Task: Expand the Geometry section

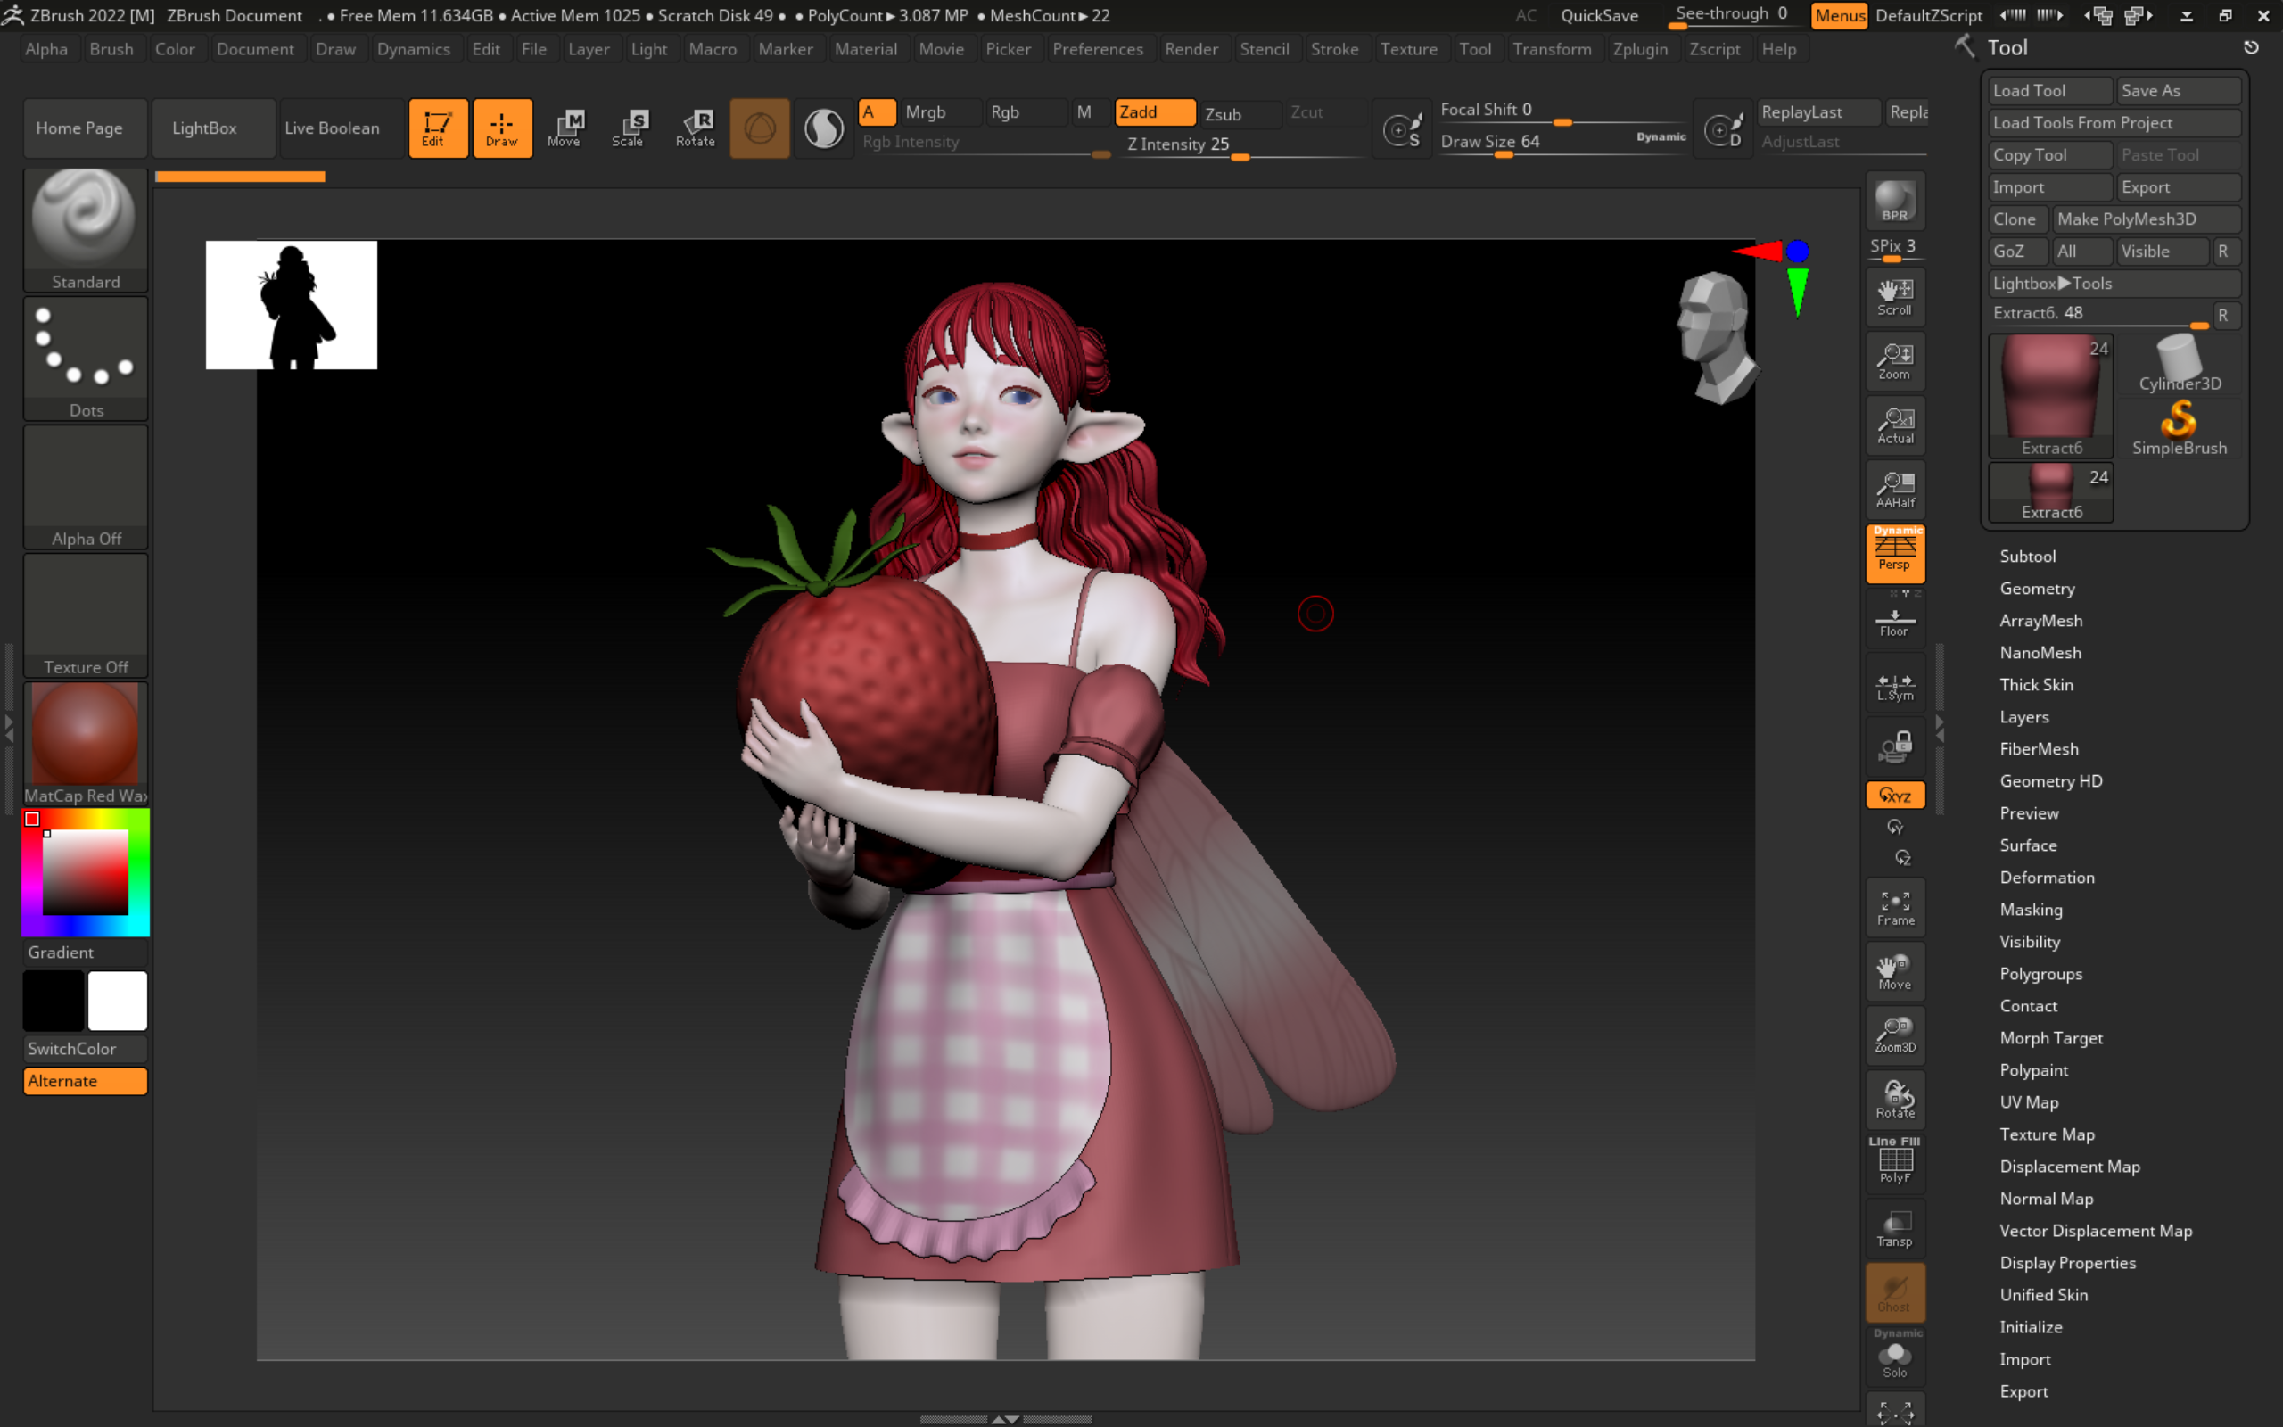Action: click(2037, 588)
